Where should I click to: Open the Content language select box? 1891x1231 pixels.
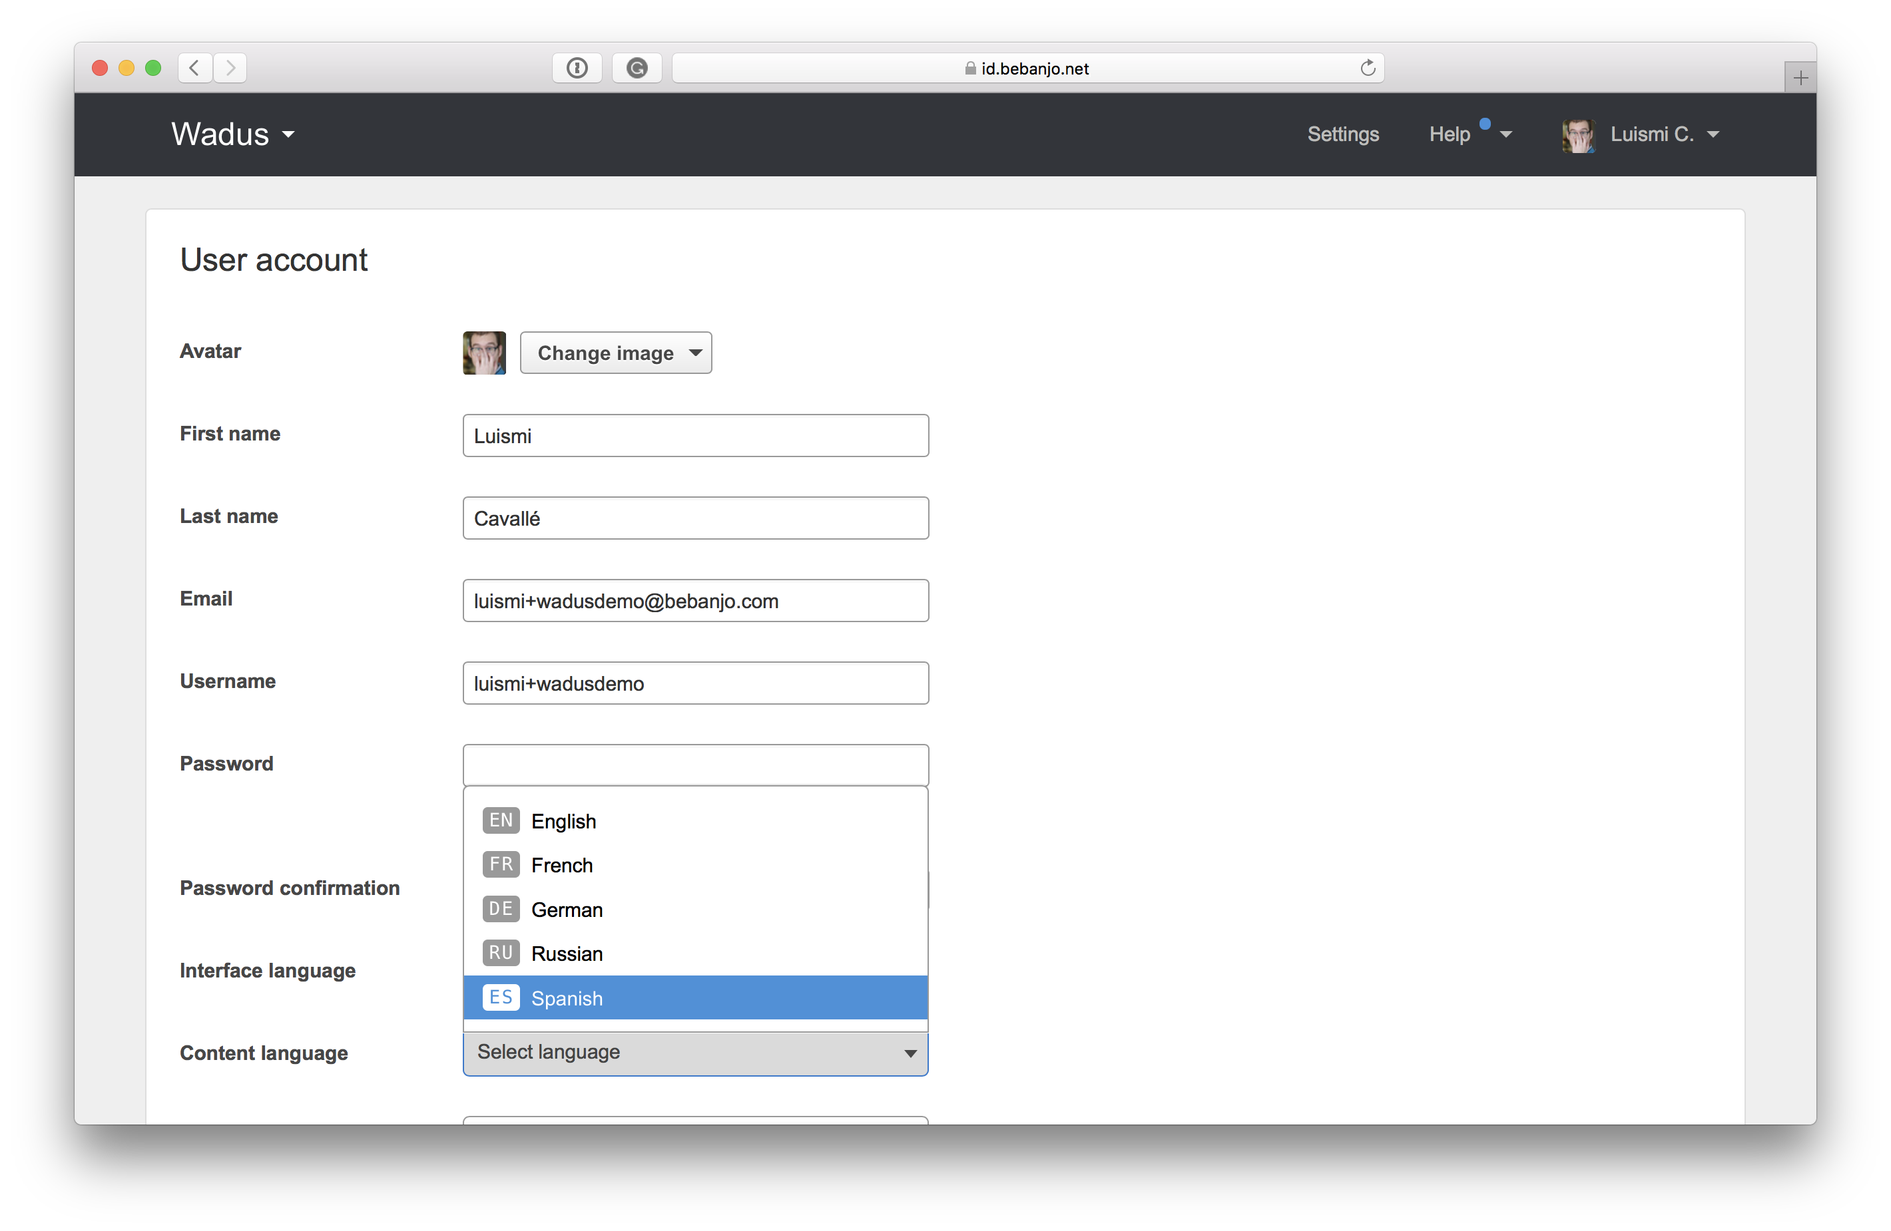(x=695, y=1052)
